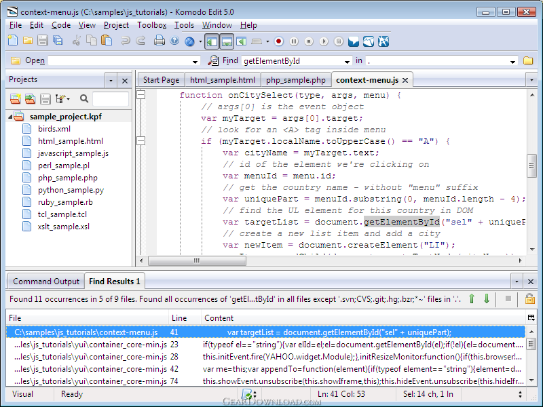Expand the 'in' directory dropdown arrow
The height and width of the screenshot is (407, 543).
[x=512, y=62]
